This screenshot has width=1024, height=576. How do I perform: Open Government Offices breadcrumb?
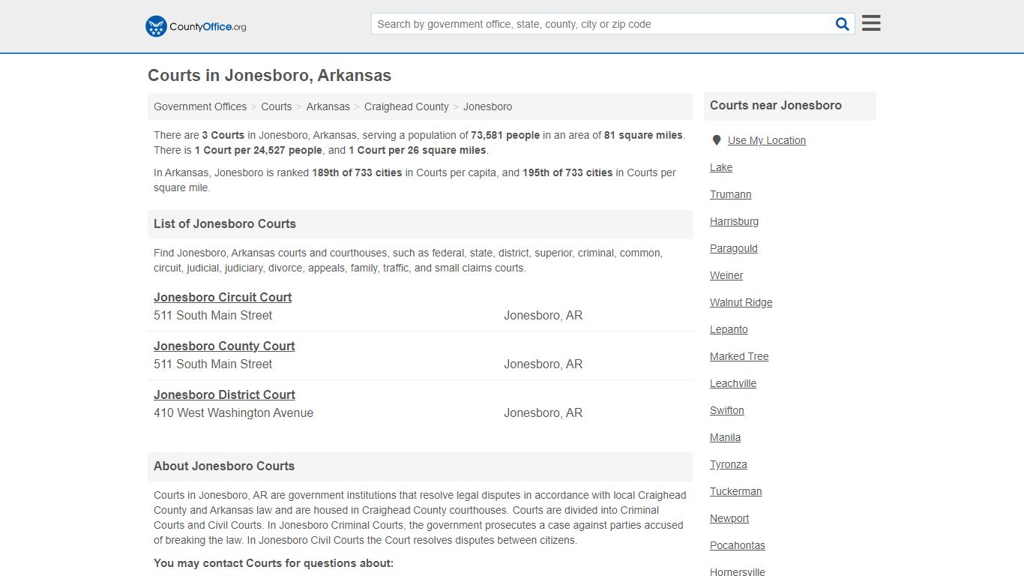(200, 106)
